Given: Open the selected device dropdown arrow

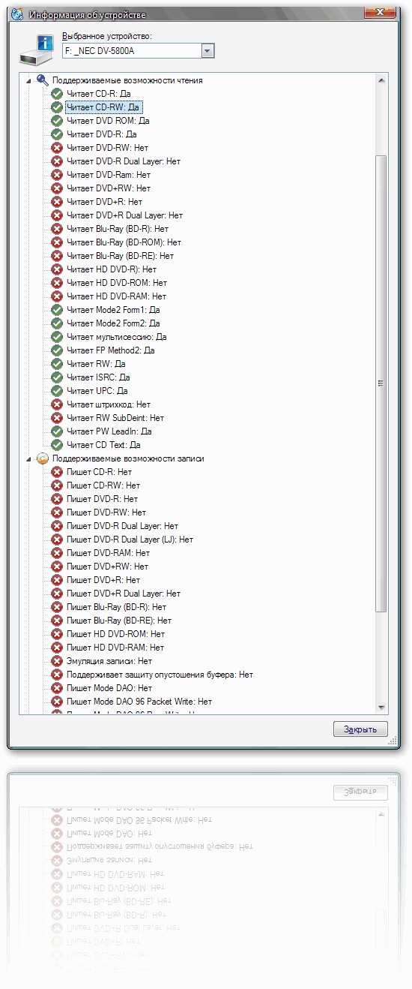Looking at the screenshot, I should (x=208, y=51).
